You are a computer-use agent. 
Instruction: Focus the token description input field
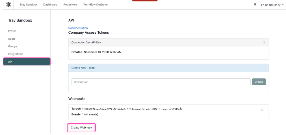pos(161,82)
